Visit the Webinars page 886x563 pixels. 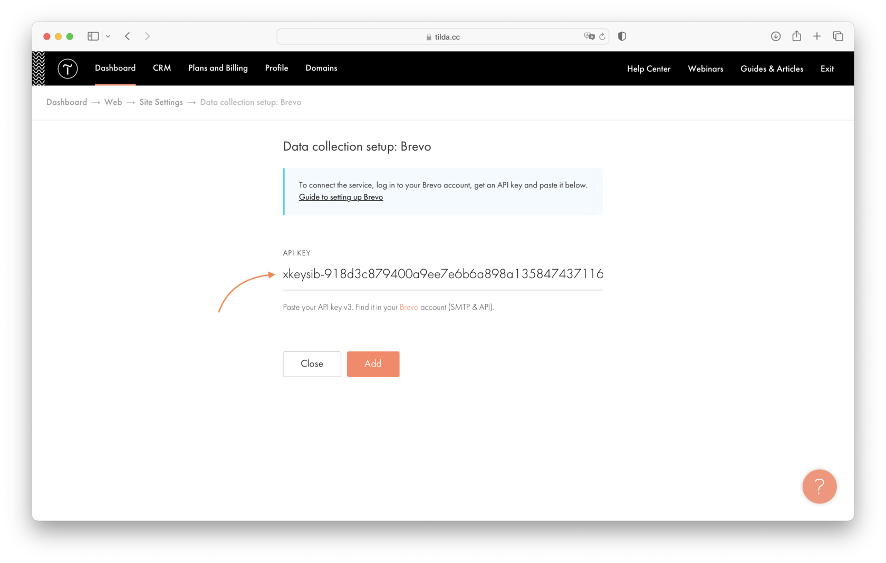[706, 68]
